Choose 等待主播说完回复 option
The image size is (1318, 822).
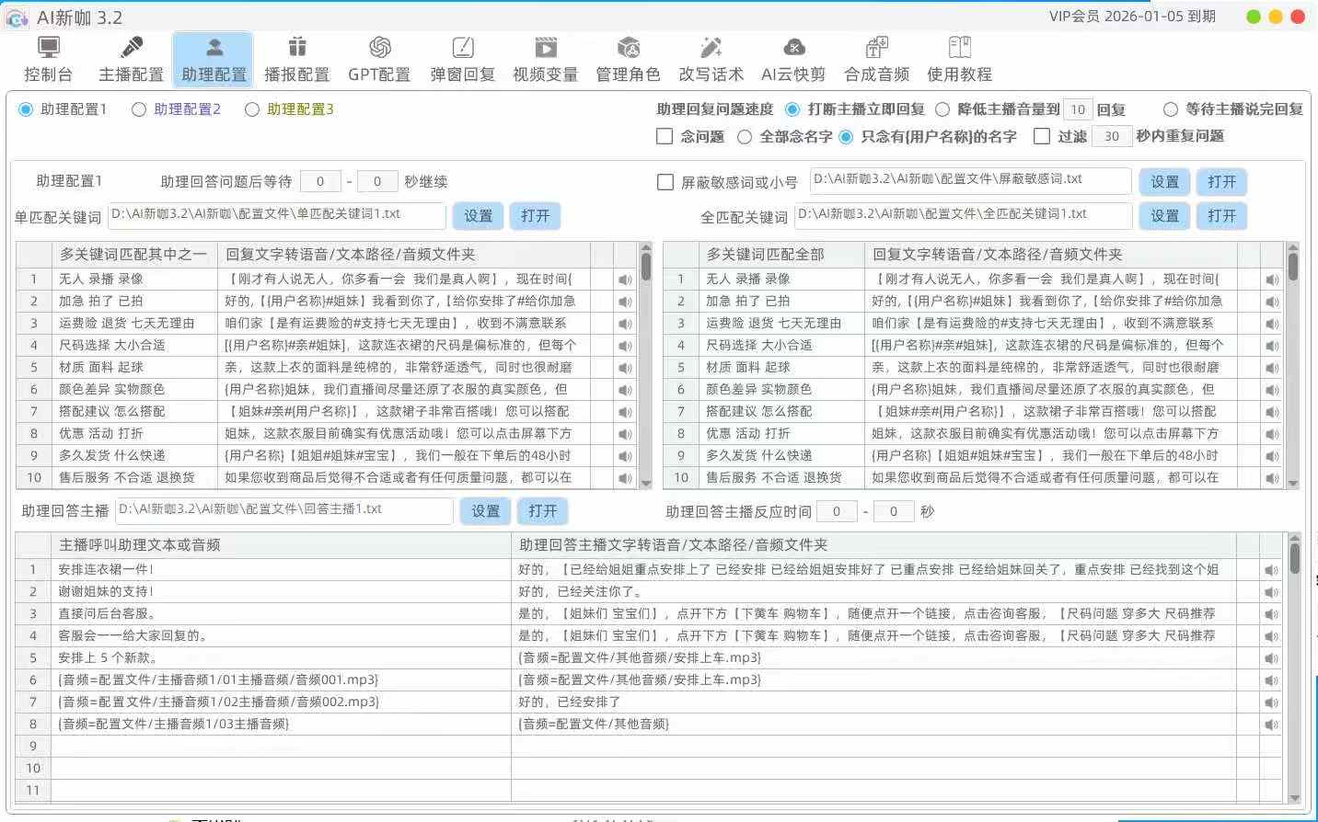click(1171, 109)
